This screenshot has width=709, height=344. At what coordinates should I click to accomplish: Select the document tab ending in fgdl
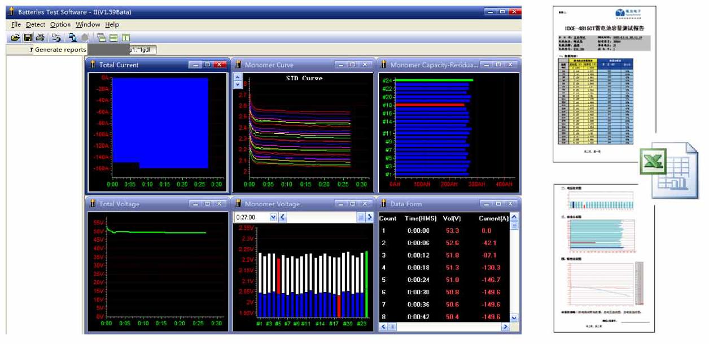coord(141,50)
